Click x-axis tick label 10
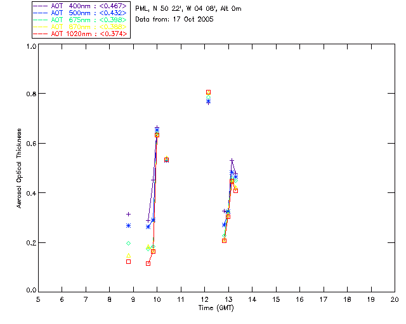Viewport: 406px width, 324px height. [x=157, y=299]
